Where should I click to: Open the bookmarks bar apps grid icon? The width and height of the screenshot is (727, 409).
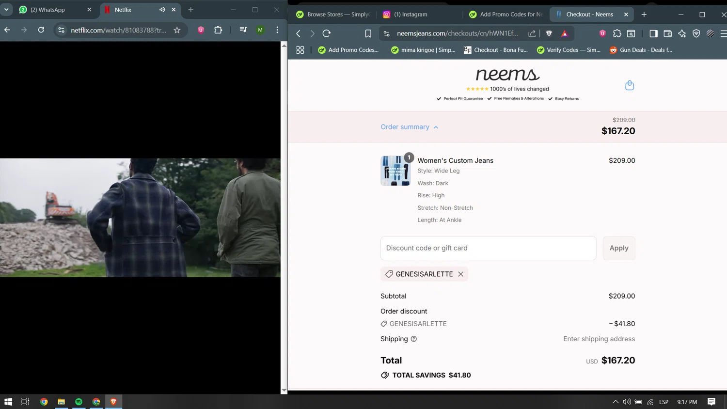(x=300, y=50)
